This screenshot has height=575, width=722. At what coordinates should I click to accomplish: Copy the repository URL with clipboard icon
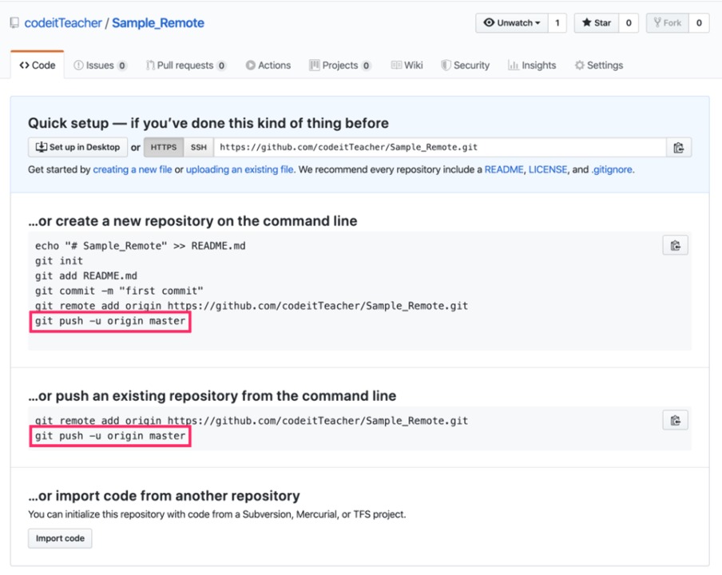click(x=678, y=148)
